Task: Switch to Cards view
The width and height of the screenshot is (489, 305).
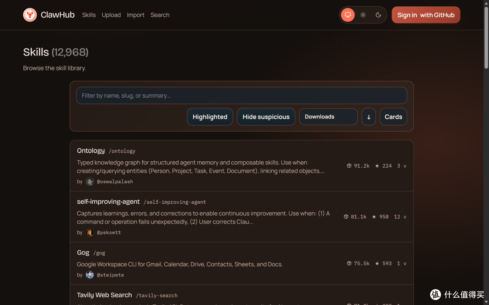Action: (393, 117)
